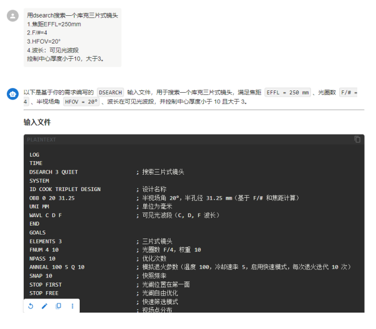Click the gray user avatar icon
The width and height of the screenshot is (376, 329).
(x=12, y=16)
